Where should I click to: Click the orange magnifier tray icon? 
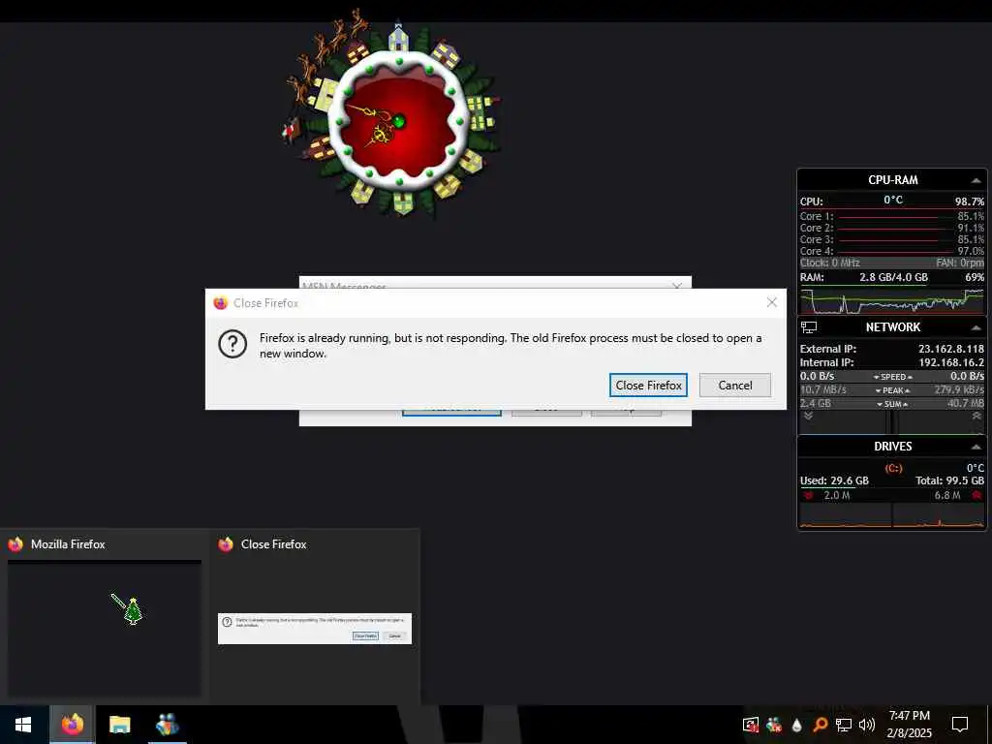pyautogui.click(x=820, y=725)
